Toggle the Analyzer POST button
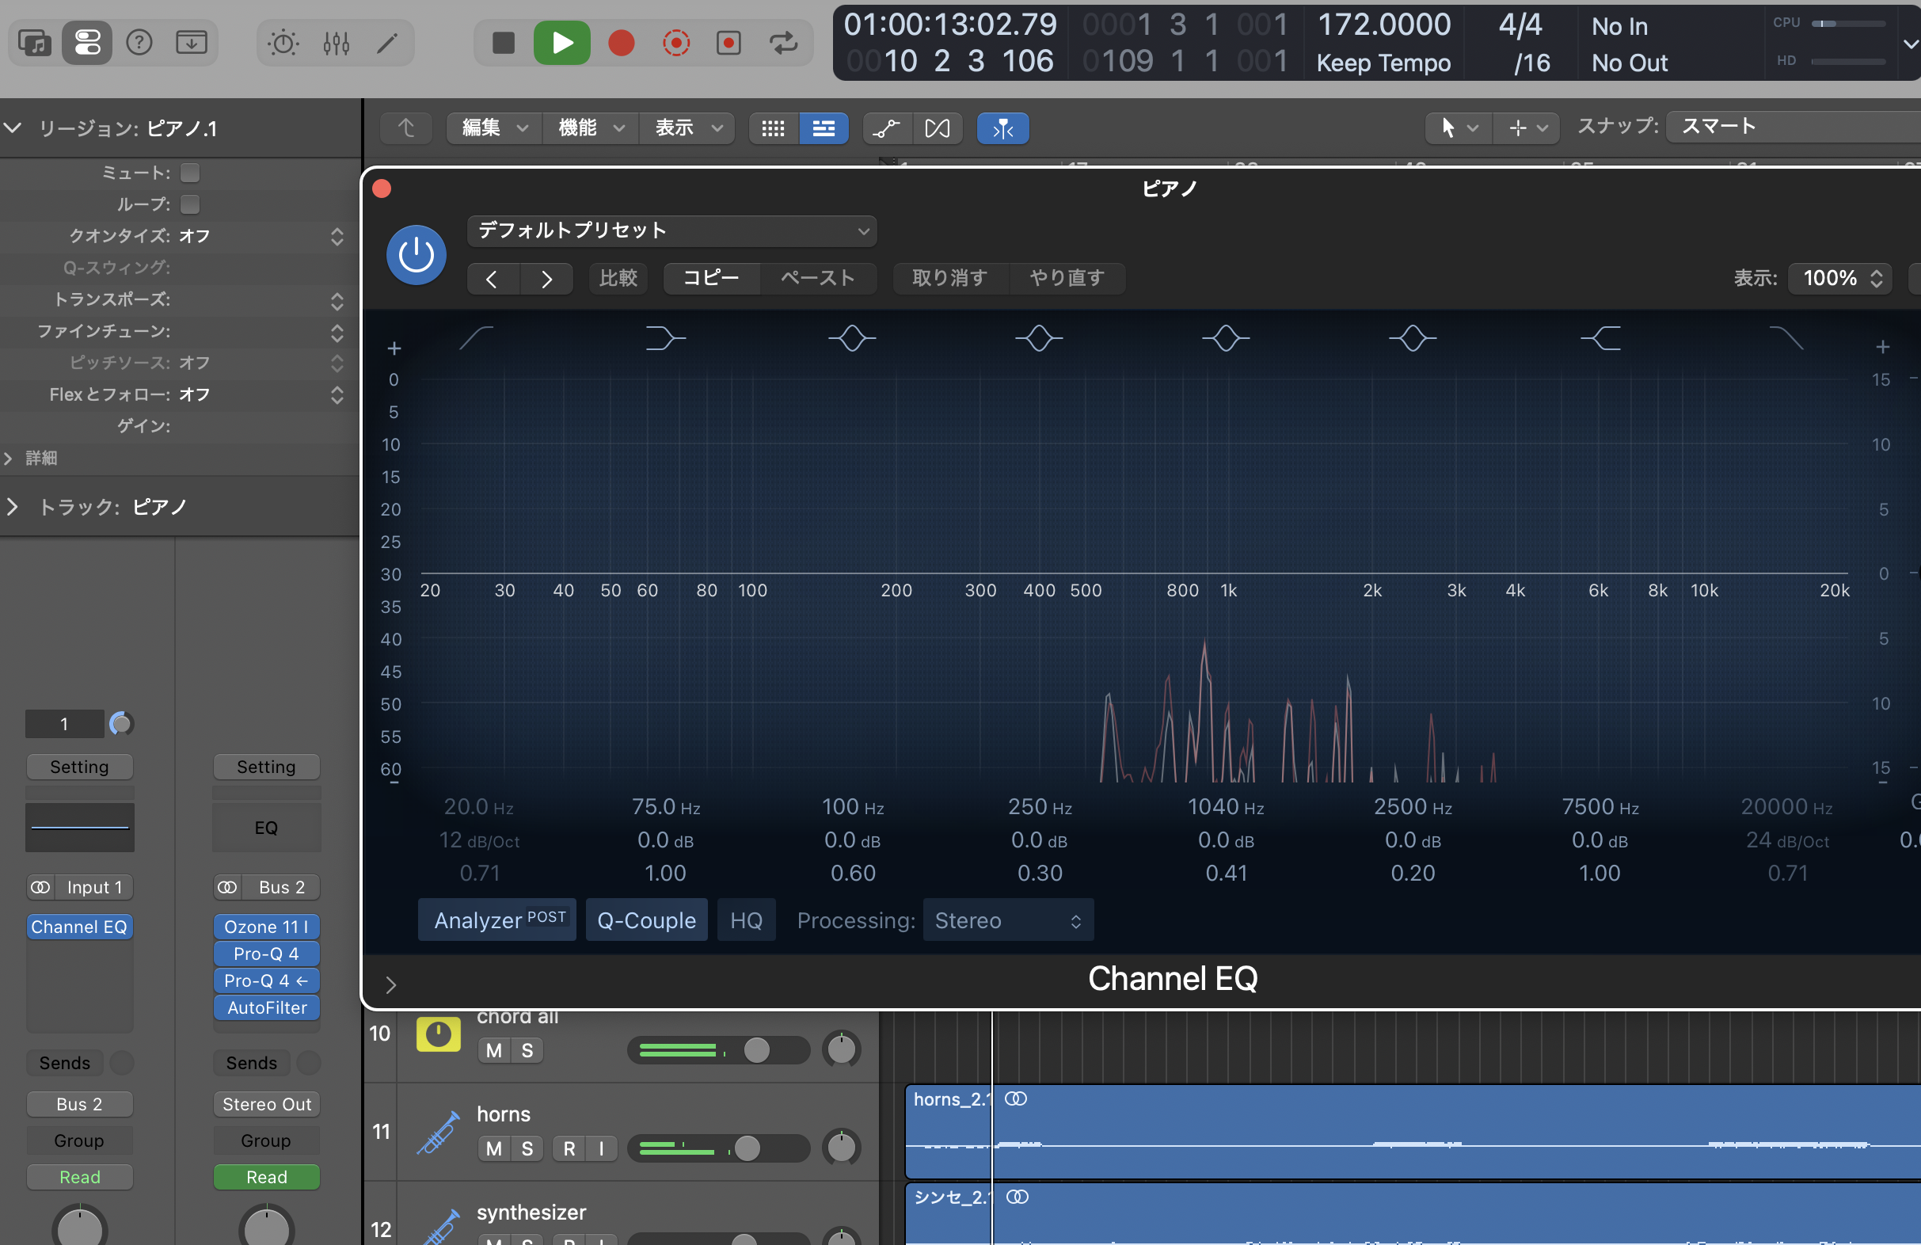Viewport: 1921px width, 1245px height. point(497,919)
